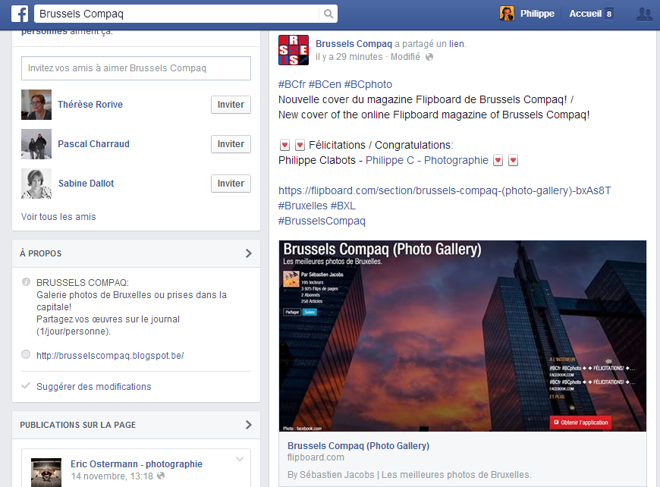Image resolution: width=660 pixels, height=487 pixels.
Task: Click Suggérer des modifications
Action: pos(94,386)
